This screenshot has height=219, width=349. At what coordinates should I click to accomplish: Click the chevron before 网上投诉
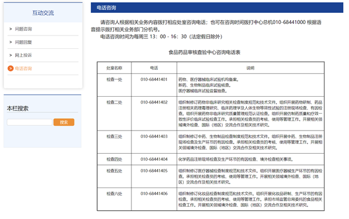(10, 55)
